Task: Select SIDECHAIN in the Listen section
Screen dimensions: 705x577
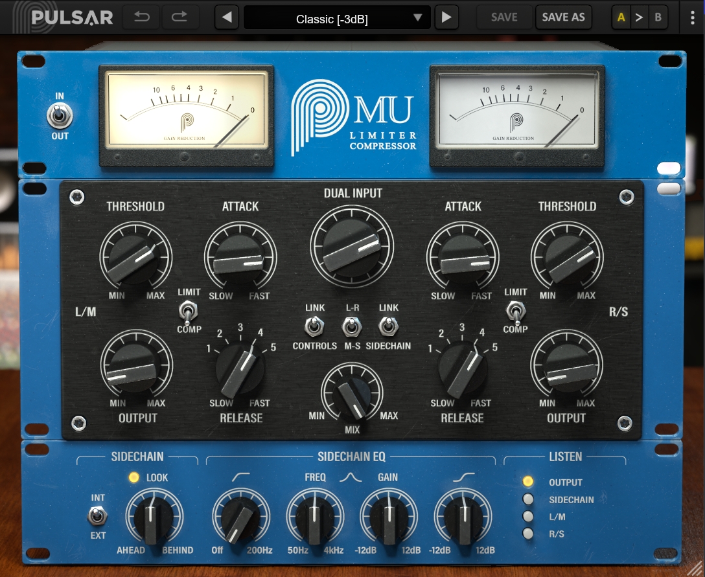Action: 528,499
